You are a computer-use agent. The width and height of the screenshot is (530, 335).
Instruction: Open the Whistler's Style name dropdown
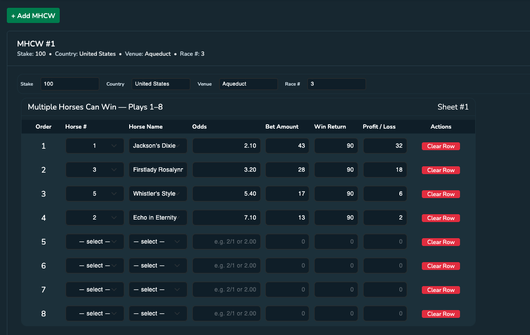pyautogui.click(x=158, y=193)
